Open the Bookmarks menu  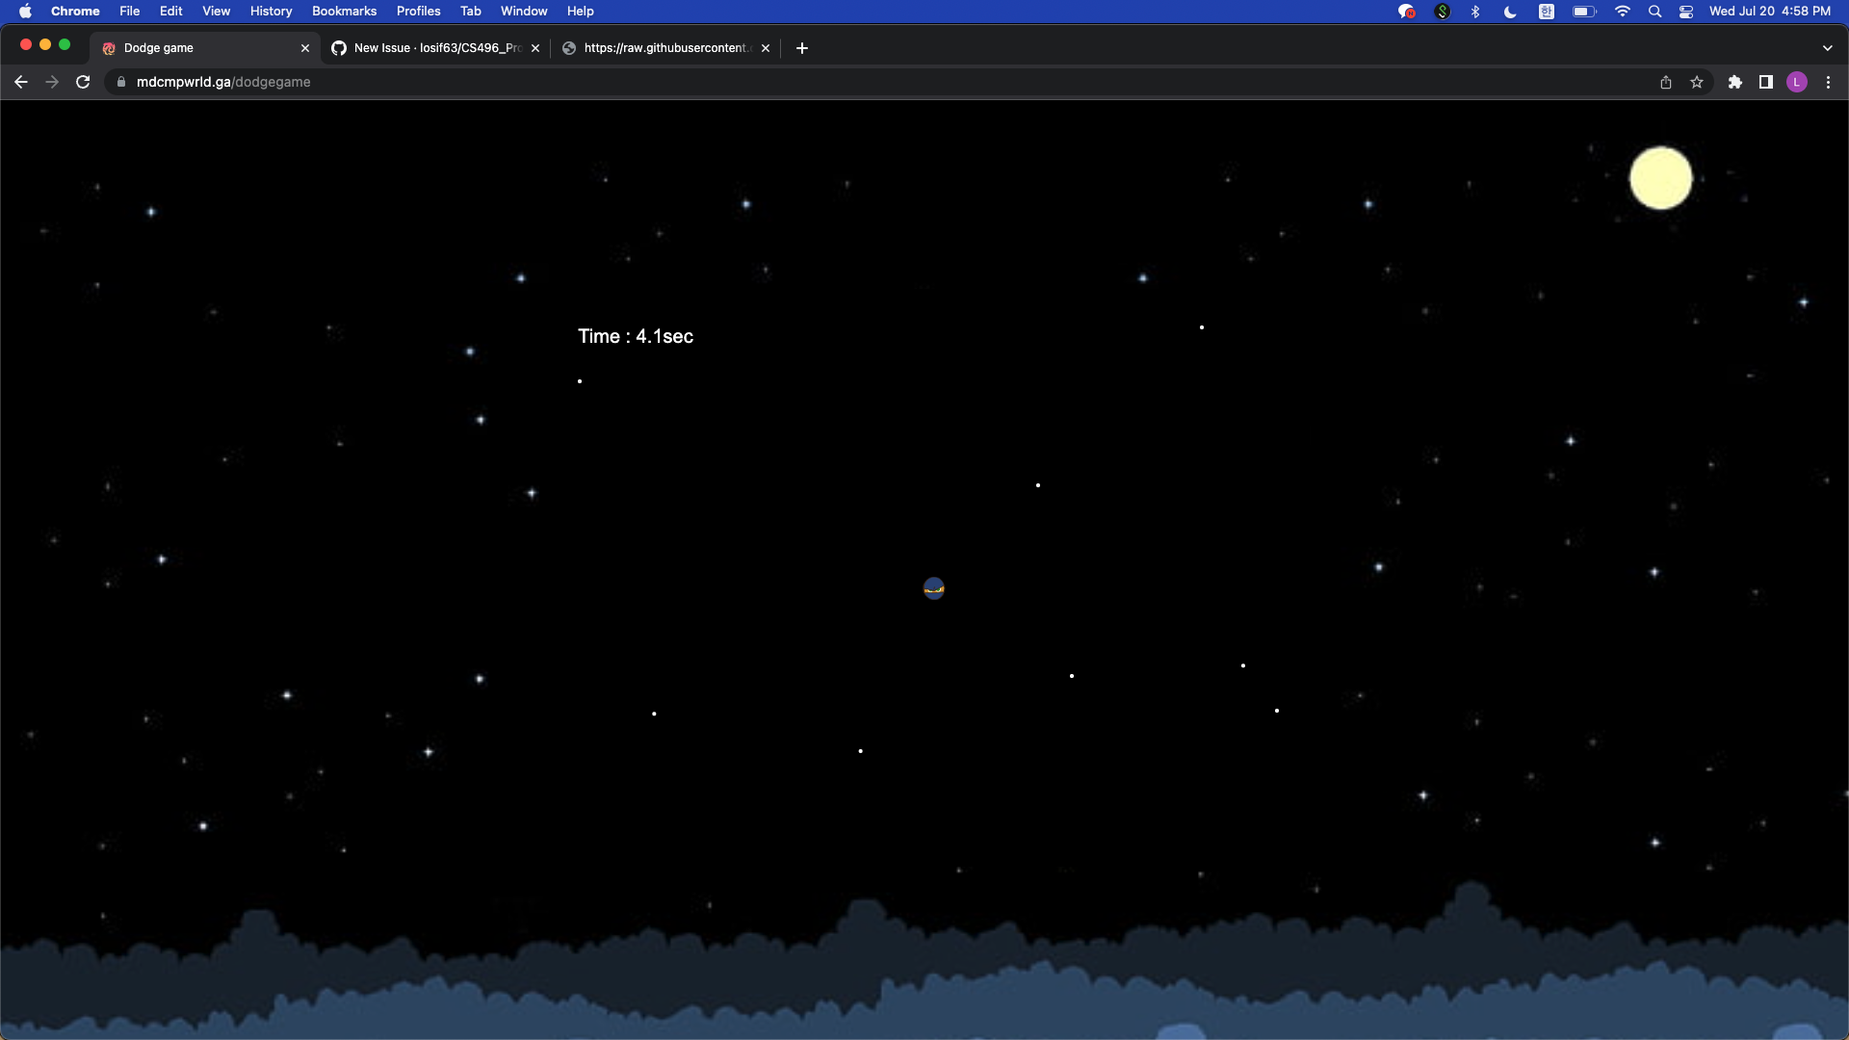[344, 12]
